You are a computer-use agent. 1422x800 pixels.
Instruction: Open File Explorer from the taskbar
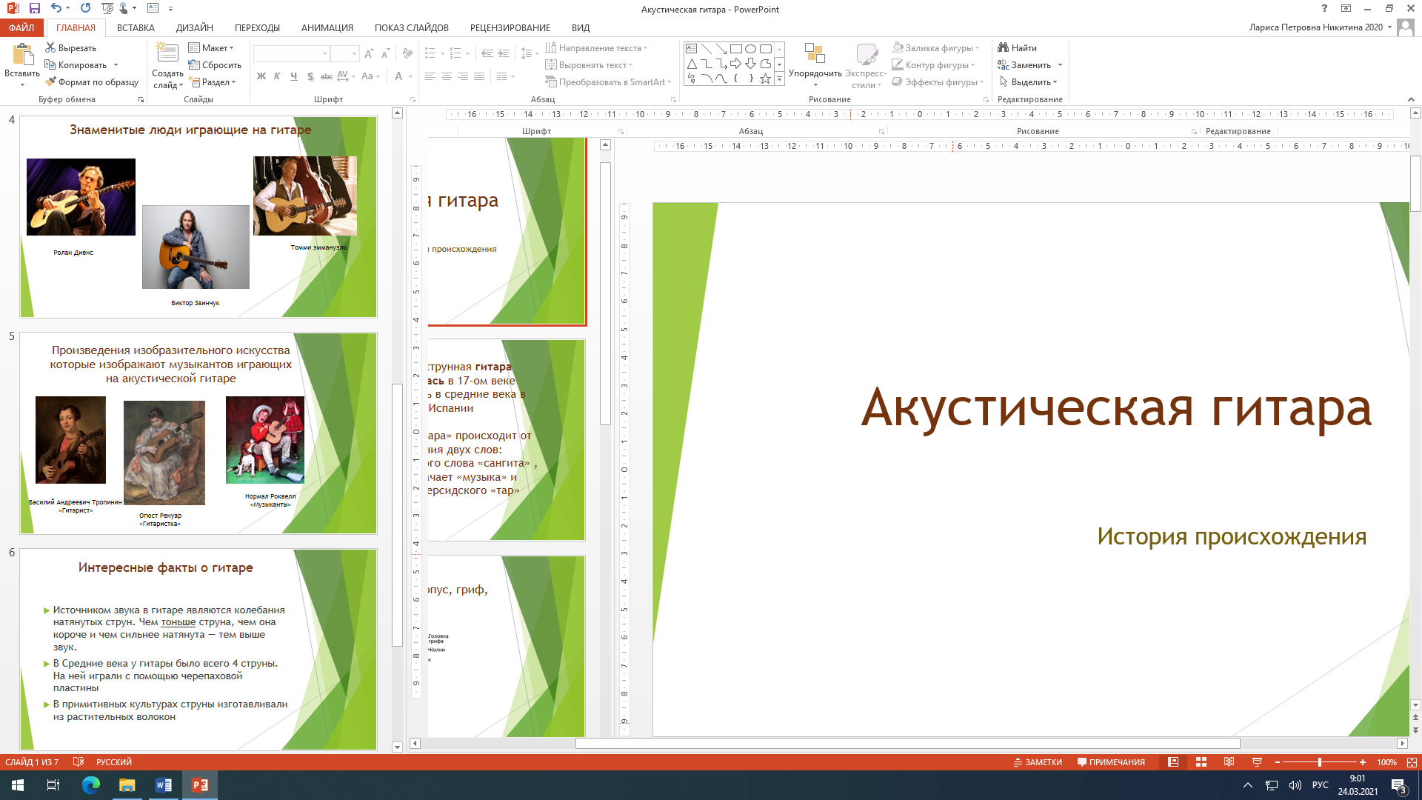tap(127, 785)
